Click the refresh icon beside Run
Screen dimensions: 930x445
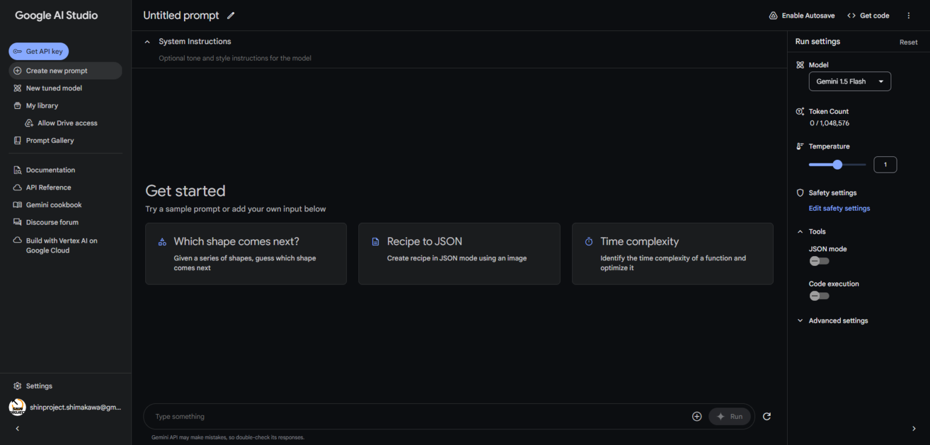pos(767,417)
